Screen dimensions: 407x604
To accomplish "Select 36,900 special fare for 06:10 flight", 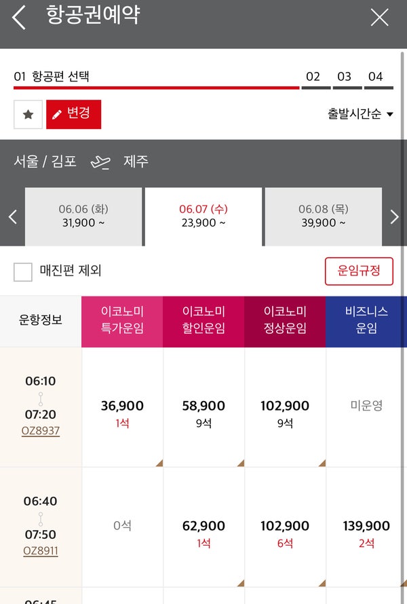I will coord(122,407).
